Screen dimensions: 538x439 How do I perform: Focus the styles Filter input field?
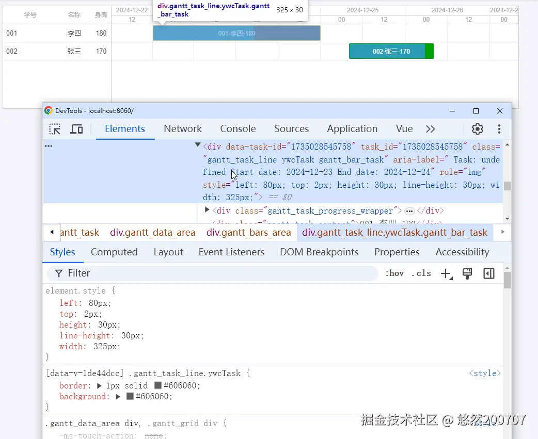tap(212, 273)
